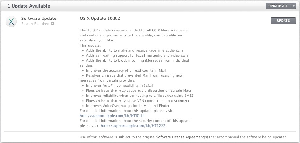Click the audio distortion fix bullet line
The image size is (300, 143).
(139, 91)
